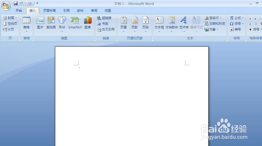
Task: Insert the comma special symbol
Action: pyautogui.click(x=250, y=18)
